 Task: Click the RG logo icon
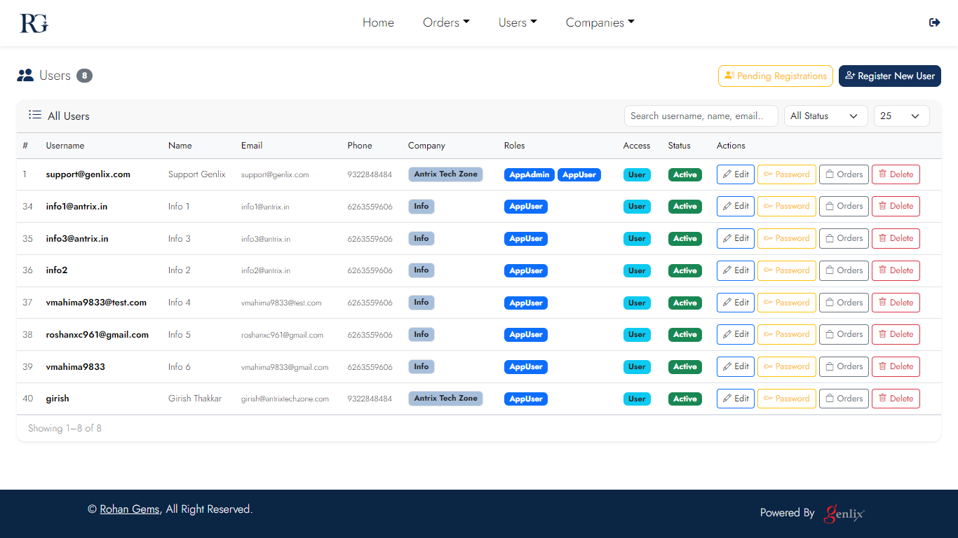(34, 23)
